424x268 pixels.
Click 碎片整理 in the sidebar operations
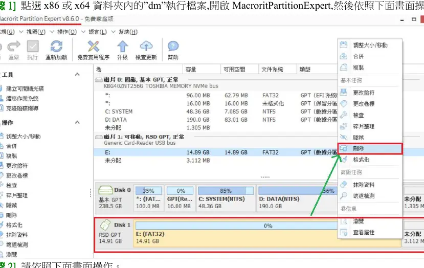tap(17, 195)
